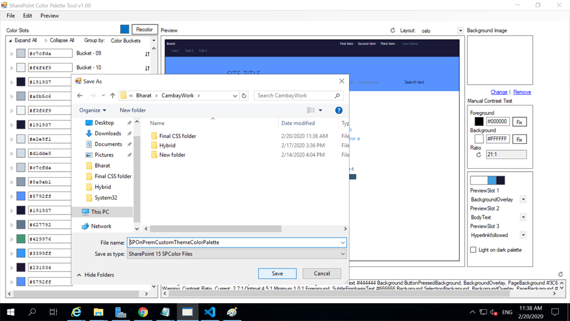Open the Save as type dropdown
This screenshot has height=321, width=570.
coord(342,254)
